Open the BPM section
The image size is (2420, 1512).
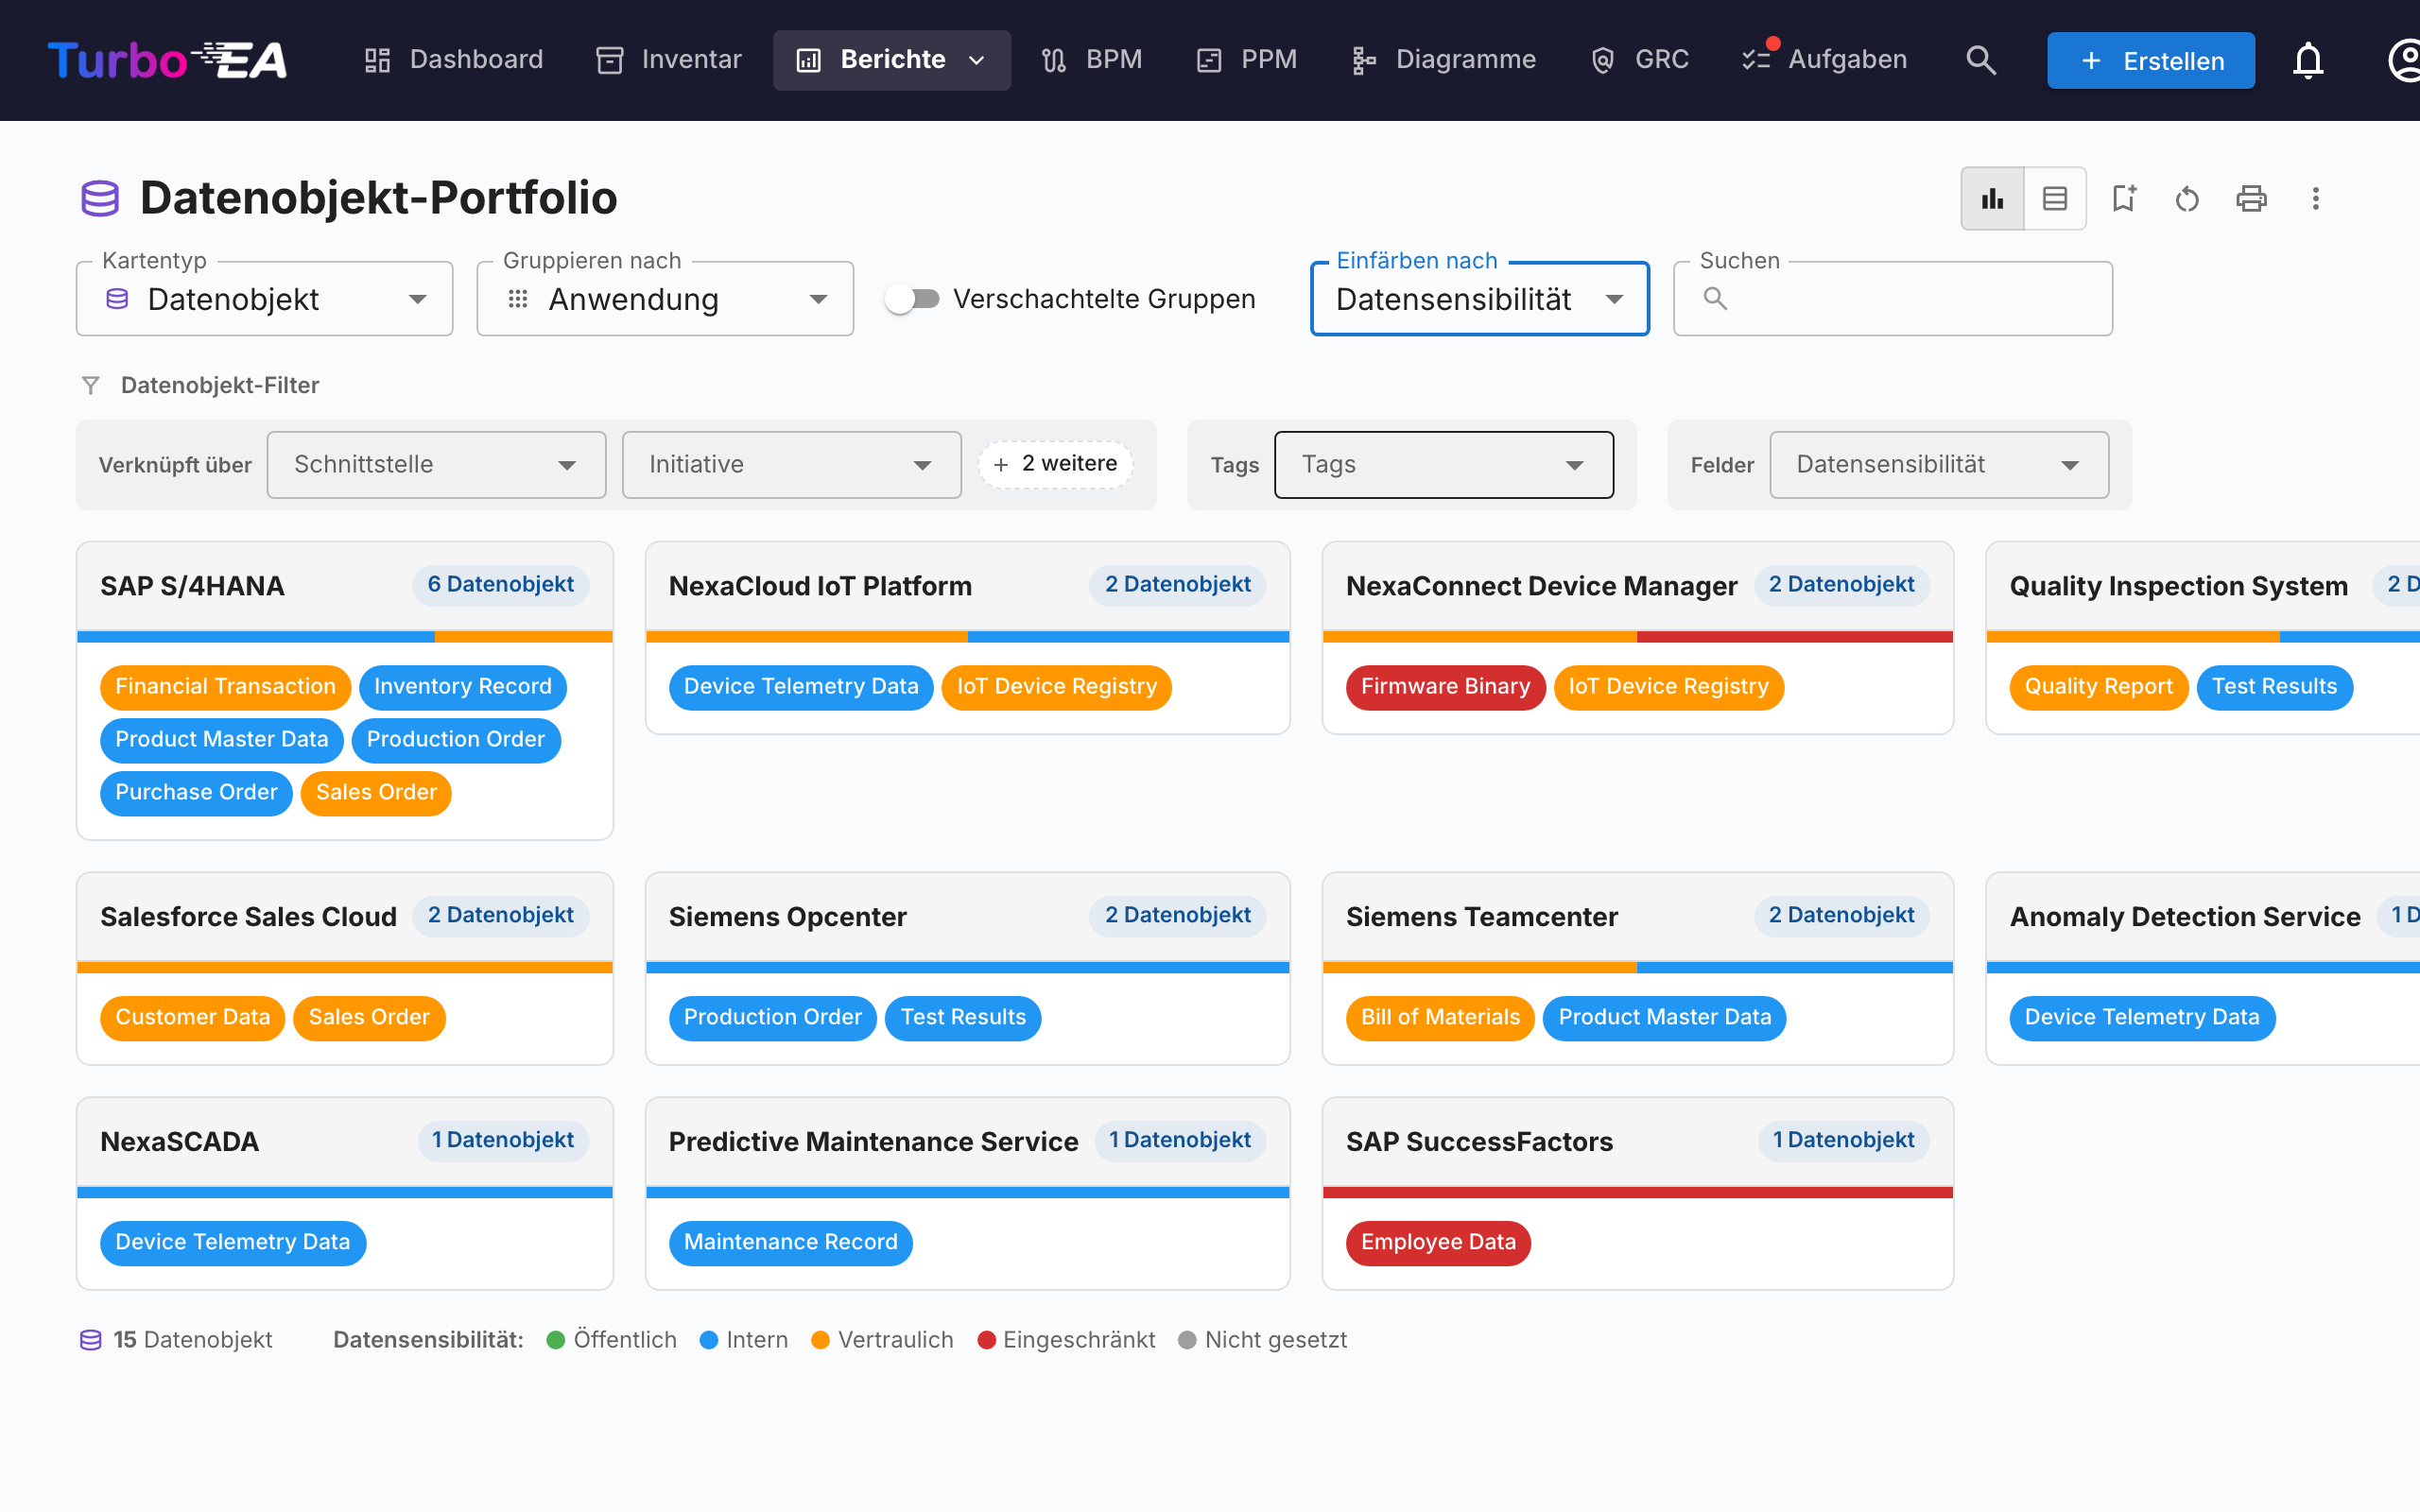(x=1091, y=60)
